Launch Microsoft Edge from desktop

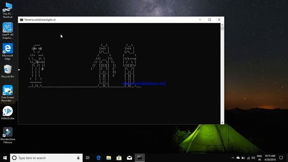[x=8, y=52]
